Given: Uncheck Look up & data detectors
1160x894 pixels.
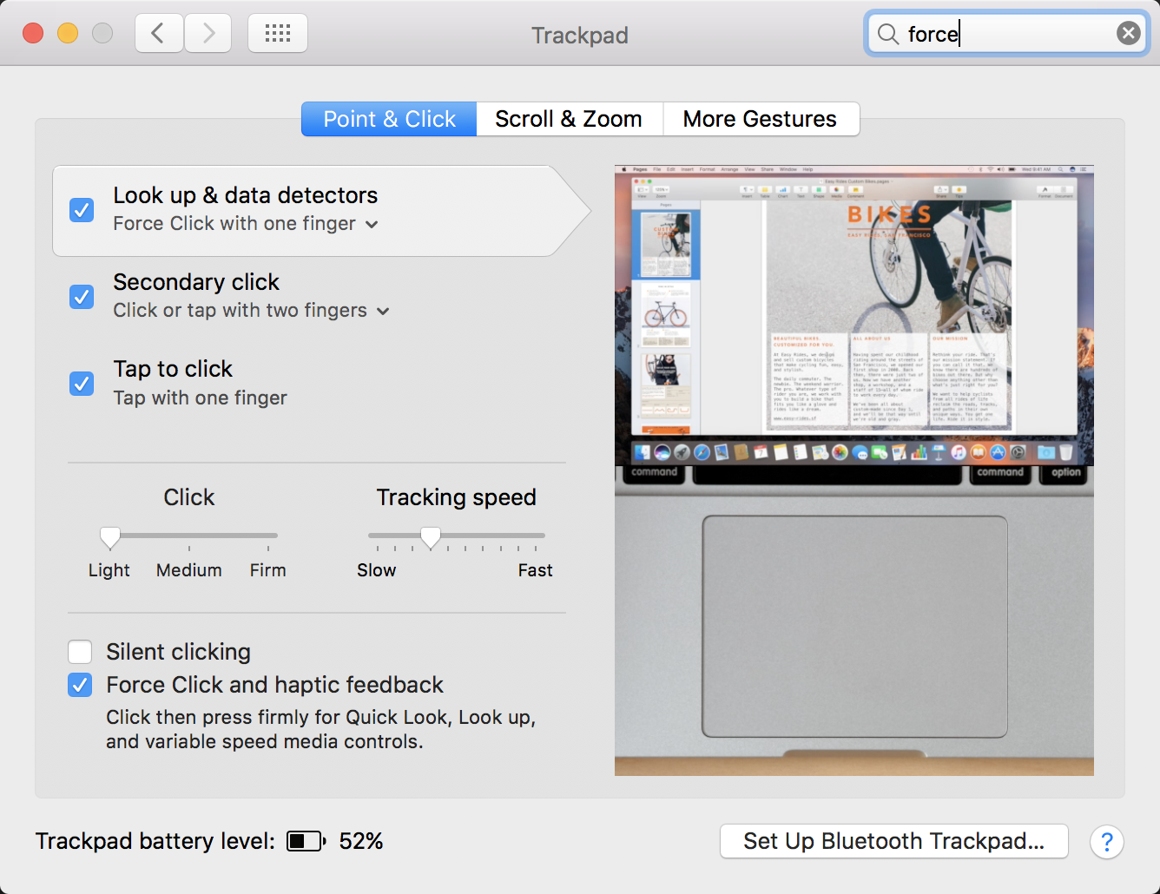Looking at the screenshot, I should [x=82, y=209].
